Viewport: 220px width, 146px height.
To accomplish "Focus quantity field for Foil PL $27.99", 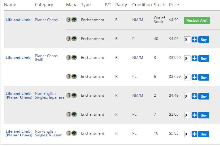I will (187, 77).
